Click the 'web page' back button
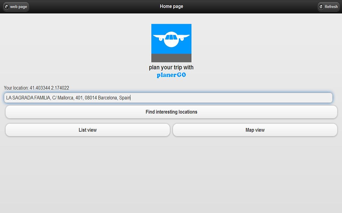 click(x=16, y=7)
